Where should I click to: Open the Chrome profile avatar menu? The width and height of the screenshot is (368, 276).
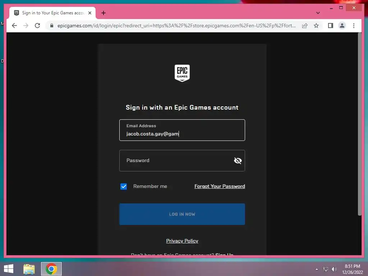pyautogui.click(x=342, y=26)
